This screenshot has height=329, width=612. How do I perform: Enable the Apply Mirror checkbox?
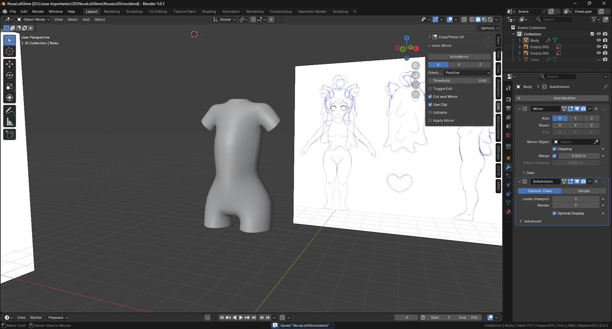(x=430, y=120)
